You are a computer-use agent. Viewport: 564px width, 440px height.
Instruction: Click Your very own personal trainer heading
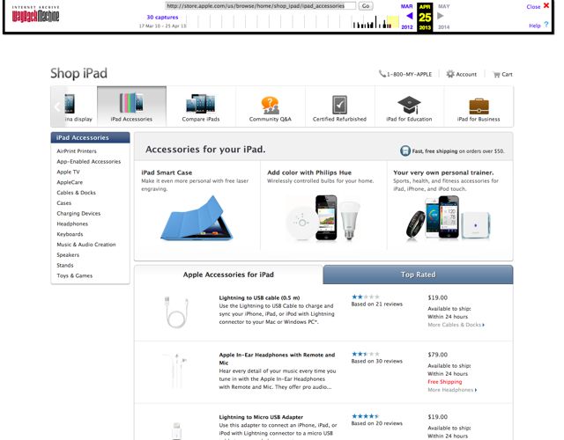[443, 172]
